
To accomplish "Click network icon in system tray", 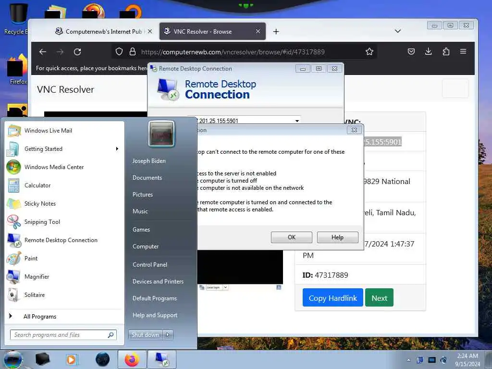I will pos(432,360).
